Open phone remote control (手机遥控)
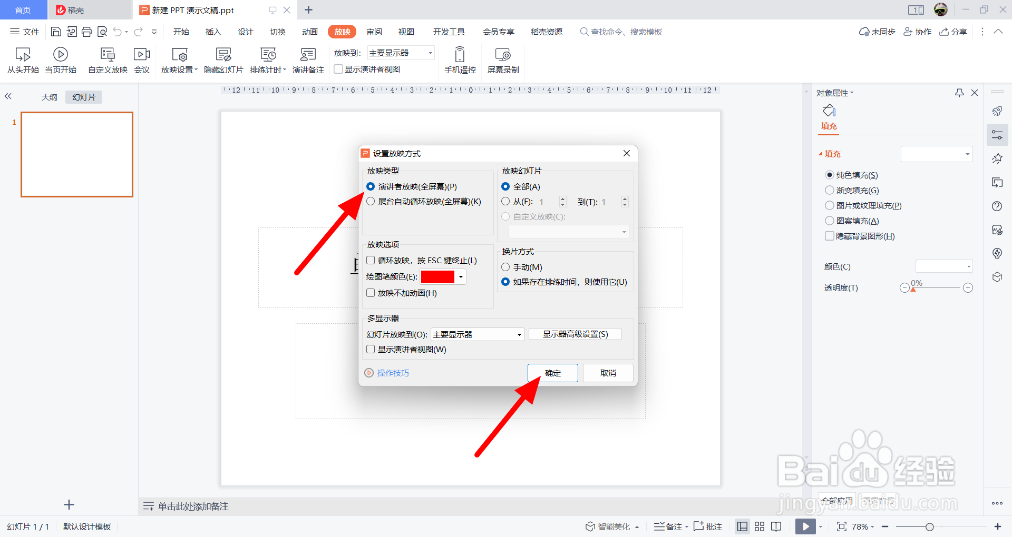1012x537 pixels. 460,61
